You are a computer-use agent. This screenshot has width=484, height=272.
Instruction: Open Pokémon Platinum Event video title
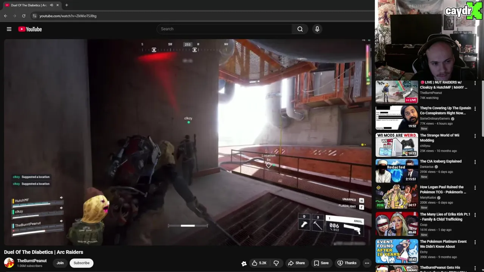tap(443, 244)
